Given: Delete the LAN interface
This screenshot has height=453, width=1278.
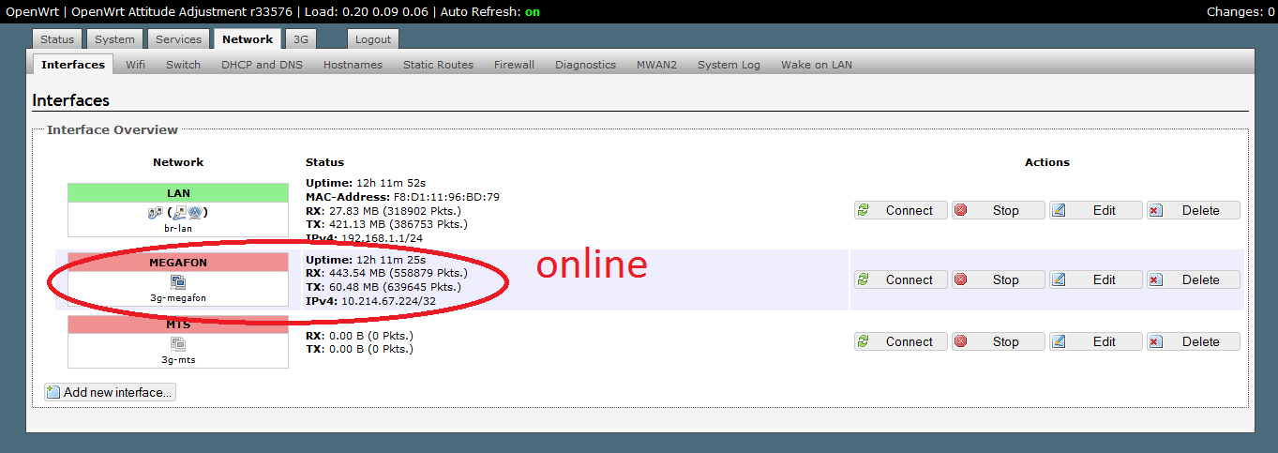Looking at the screenshot, I should [x=1193, y=210].
